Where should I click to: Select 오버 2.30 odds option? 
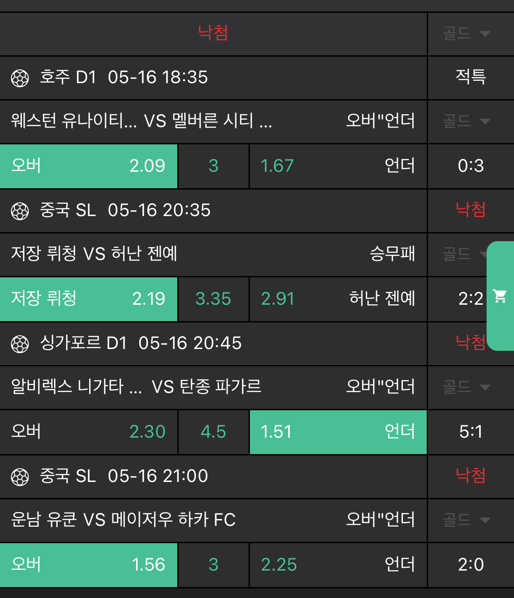pos(89,432)
